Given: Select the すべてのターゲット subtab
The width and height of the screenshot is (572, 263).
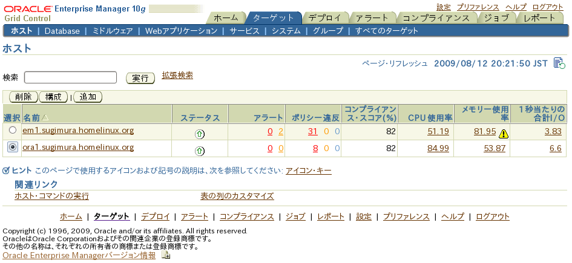Looking at the screenshot, I should coord(387,31).
